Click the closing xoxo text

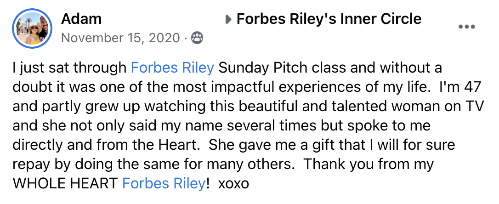click(x=233, y=184)
